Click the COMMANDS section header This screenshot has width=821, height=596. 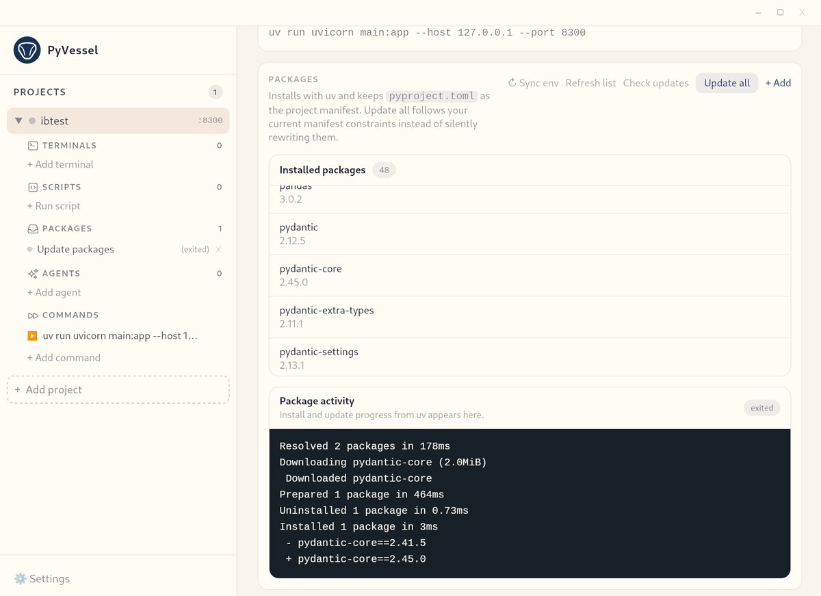[70, 315]
